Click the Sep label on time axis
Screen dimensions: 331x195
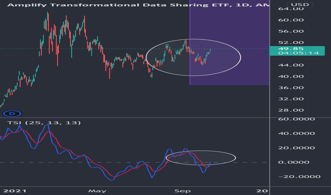[x=183, y=191]
